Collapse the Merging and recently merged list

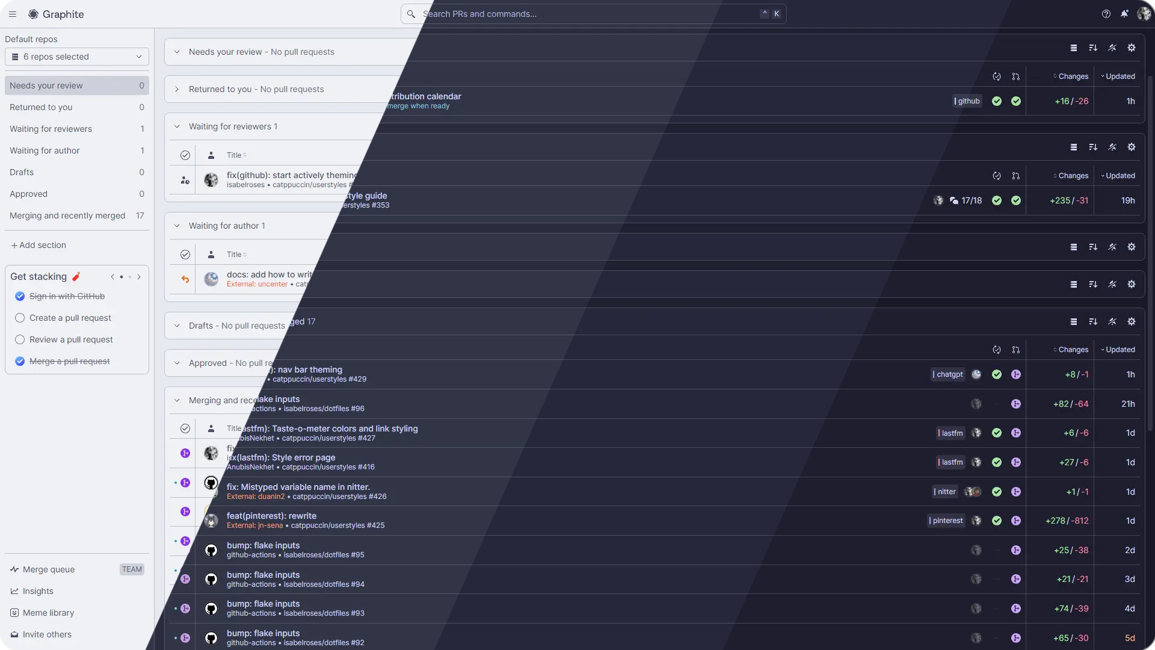(177, 400)
